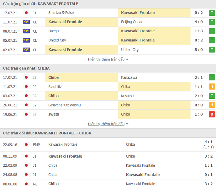
Task: Click 0 : 1 score of 24.08.08 match
Action: point(209,175)
